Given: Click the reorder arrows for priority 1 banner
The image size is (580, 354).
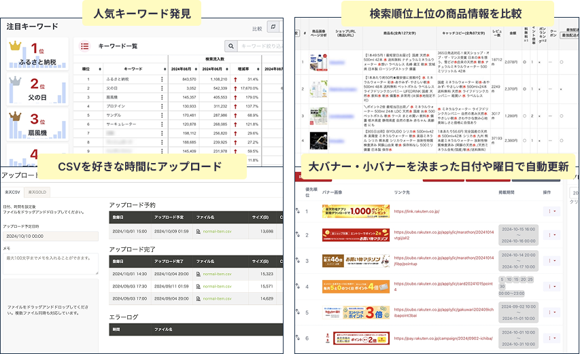Looking at the screenshot, I should click(x=298, y=211).
